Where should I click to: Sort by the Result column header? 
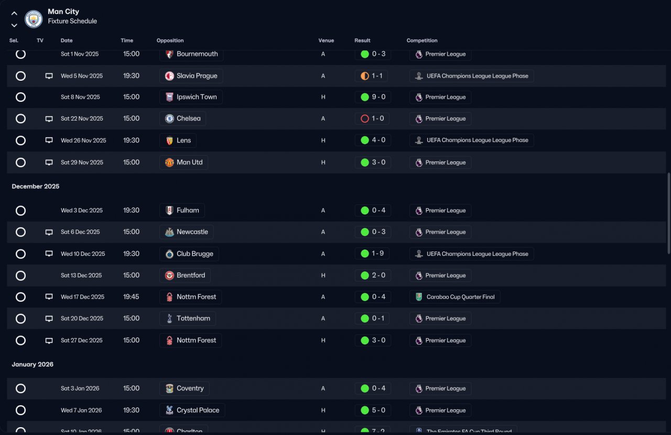coord(362,40)
